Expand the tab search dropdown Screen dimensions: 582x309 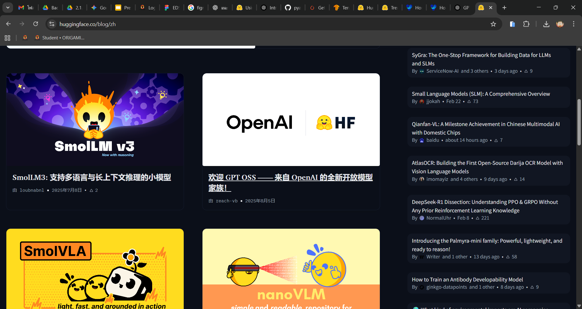[x=8, y=8]
